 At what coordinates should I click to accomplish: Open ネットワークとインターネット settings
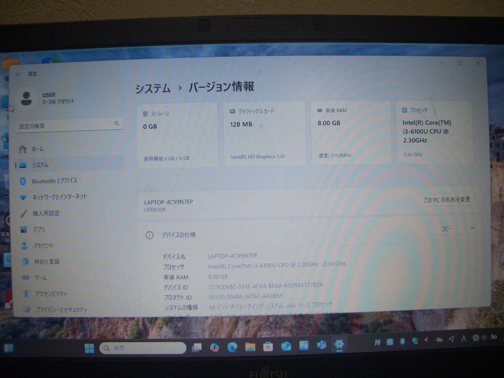[x=69, y=197]
